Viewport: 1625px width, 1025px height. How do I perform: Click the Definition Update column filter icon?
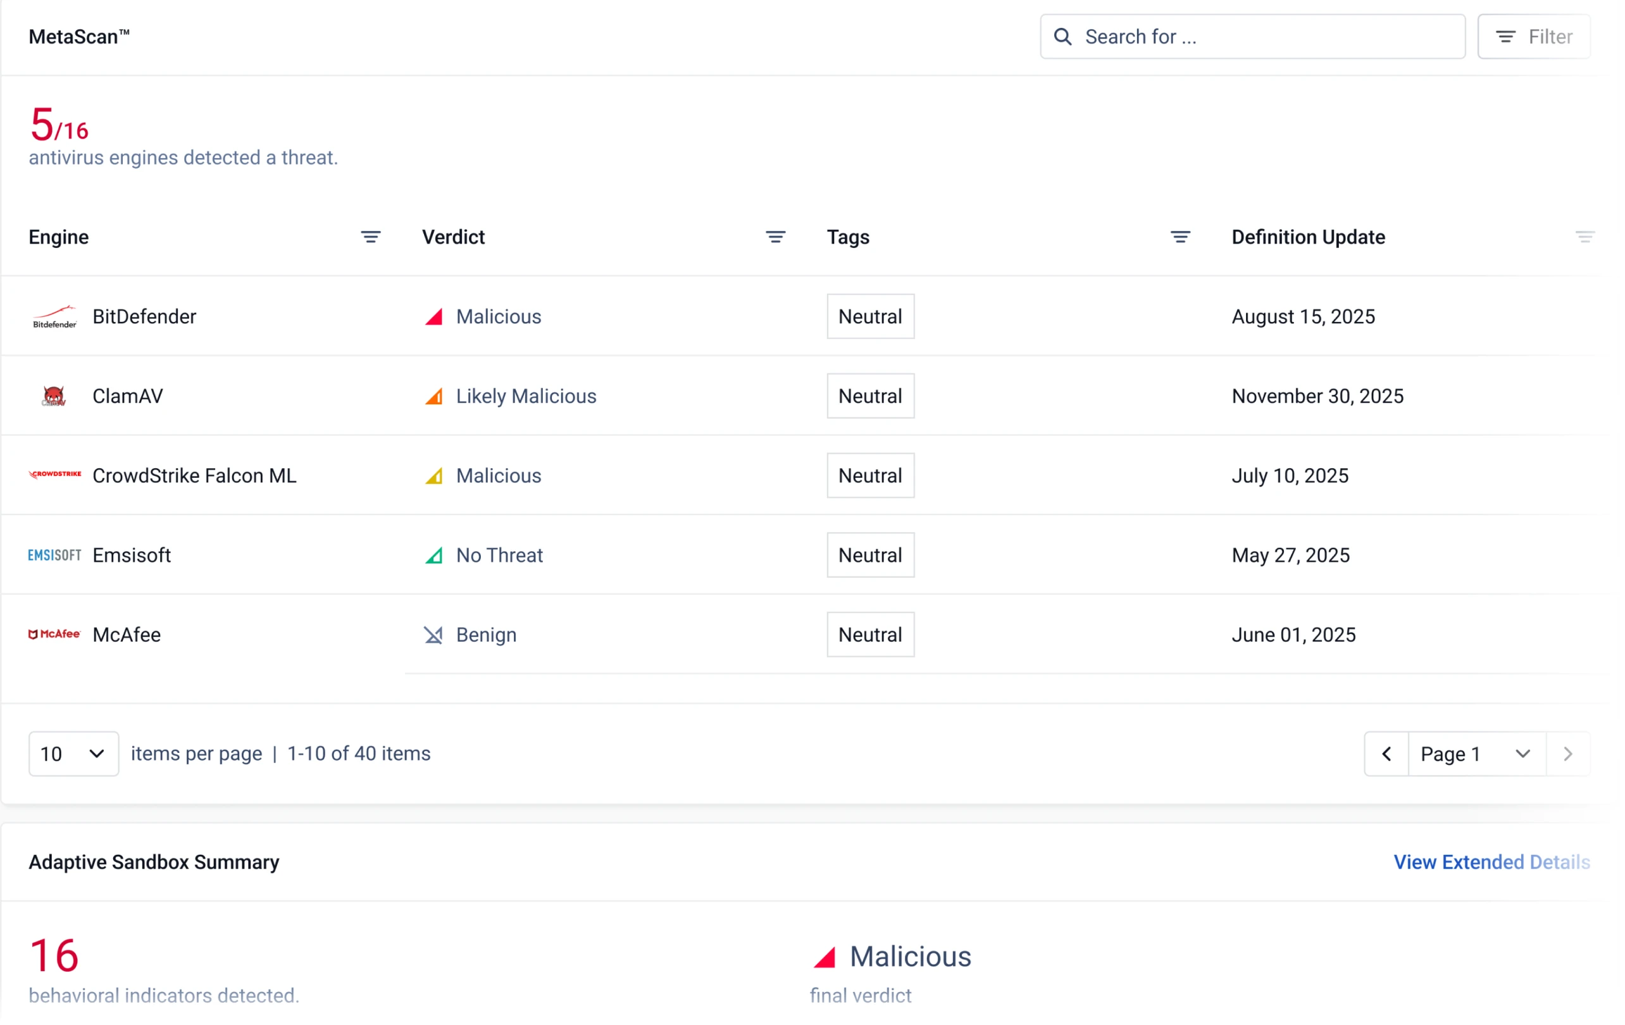[1585, 237]
